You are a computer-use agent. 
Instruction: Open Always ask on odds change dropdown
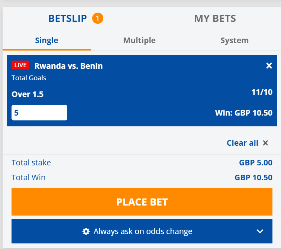click(142, 231)
